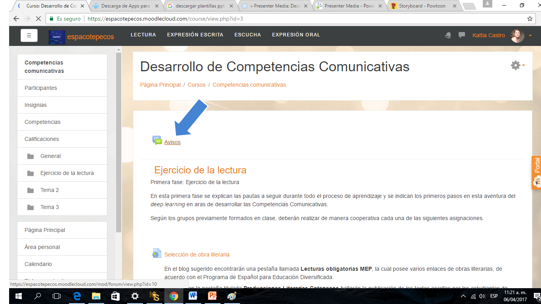Open the Windows Start menu
This screenshot has height=304, width=541.
[19, 296]
